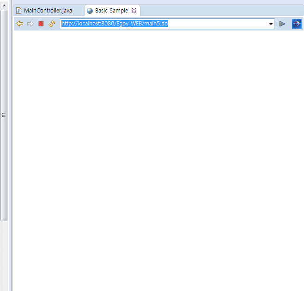This screenshot has height=291, width=304.
Task: Go back in the internal browser
Action: point(20,24)
